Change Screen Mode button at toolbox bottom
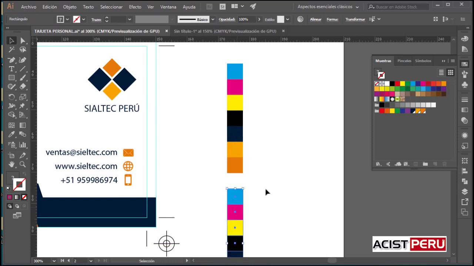 (x=17, y=215)
